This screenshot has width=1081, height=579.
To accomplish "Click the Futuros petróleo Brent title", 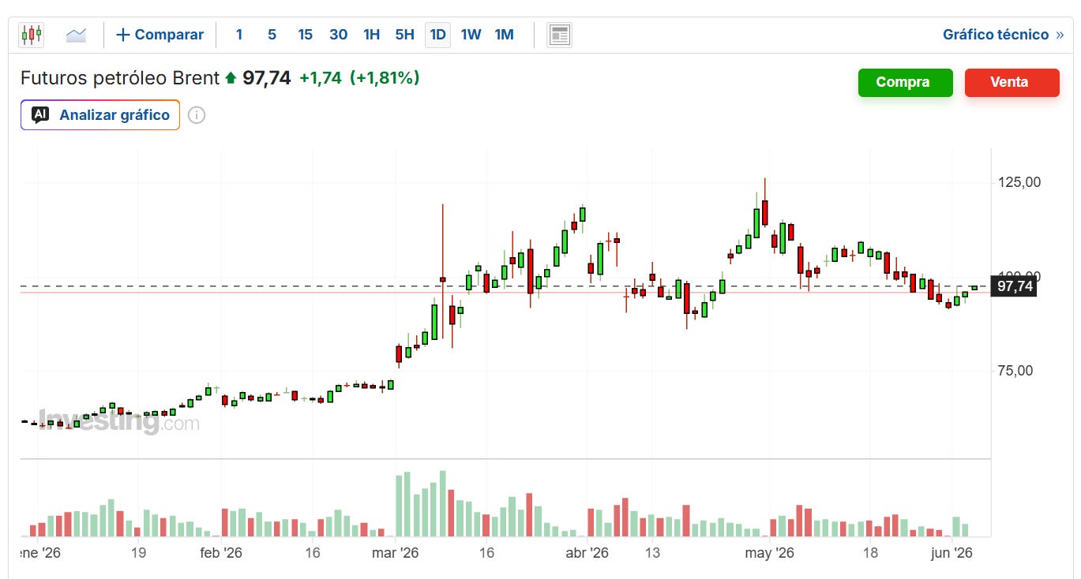I will (120, 78).
